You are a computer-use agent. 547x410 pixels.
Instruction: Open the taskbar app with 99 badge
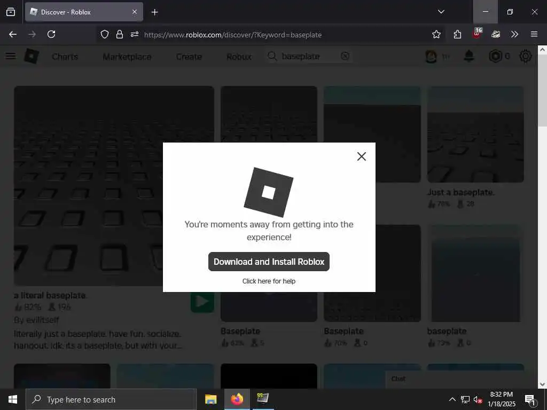[263, 399]
